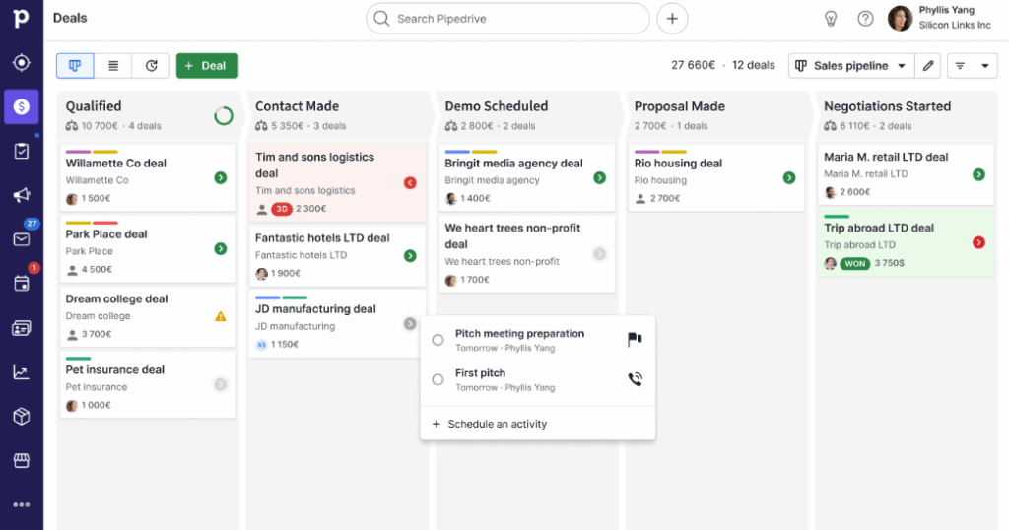Click the quick add plus button
Viewport: 1009px width, 530px height.
(x=672, y=19)
